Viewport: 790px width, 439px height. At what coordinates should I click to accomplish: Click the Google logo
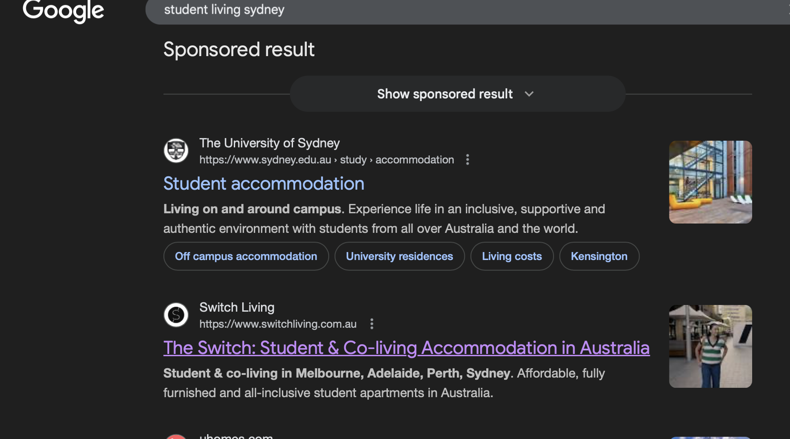point(63,11)
